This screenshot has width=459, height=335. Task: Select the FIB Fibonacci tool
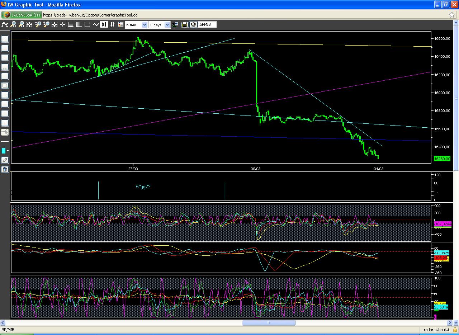pyautogui.click(x=5, y=67)
